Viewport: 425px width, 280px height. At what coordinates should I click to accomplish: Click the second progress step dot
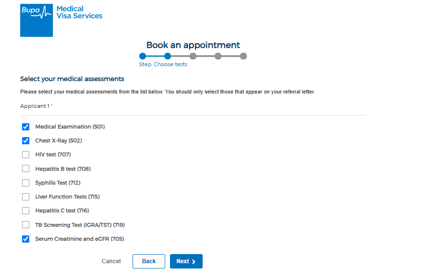(168, 56)
